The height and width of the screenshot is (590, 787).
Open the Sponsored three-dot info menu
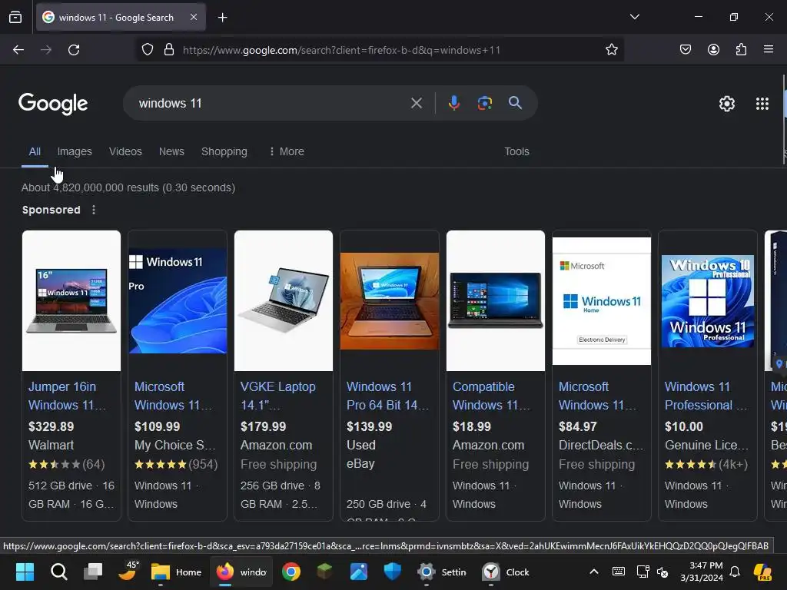pos(94,210)
